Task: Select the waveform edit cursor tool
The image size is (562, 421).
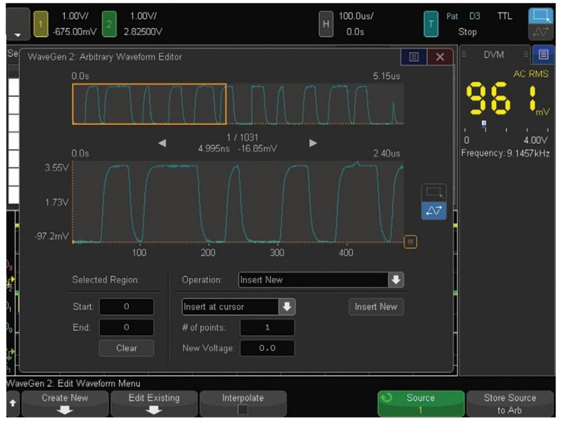Action: coord(433,210)
